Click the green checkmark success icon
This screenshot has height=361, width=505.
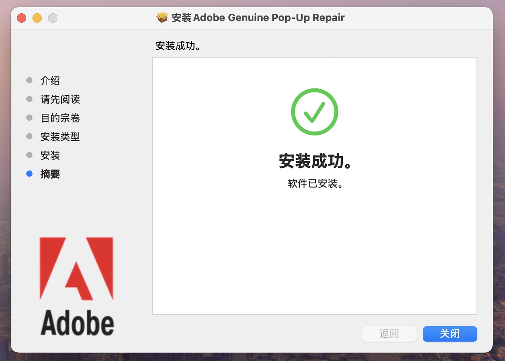[x=315, y=112]
